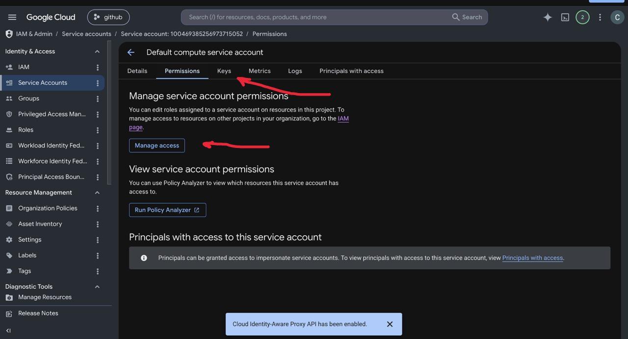628x339 pixels.
Task: Collapse the Identity & Access section
Action: tap(97, 51)
